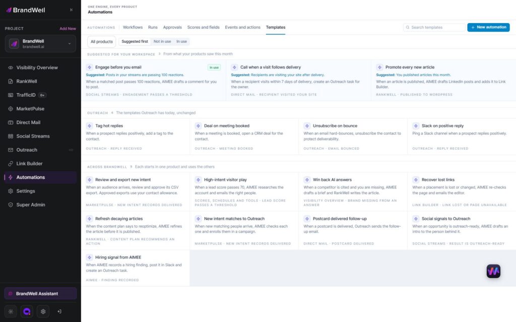This screenshot has width=516, height=322.
Task: Open the floating chat widget icon
Action: [493, 271]
